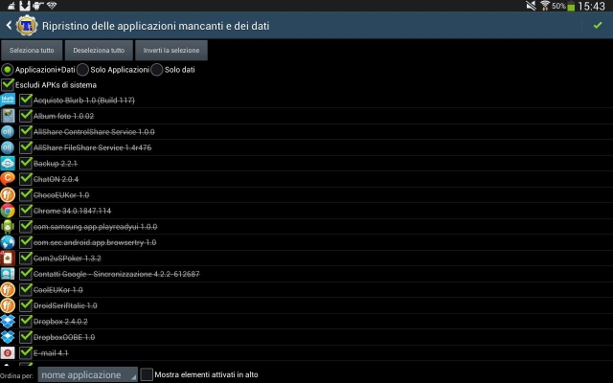Tap the Contatti Google Sincronizzazione icon
The width and height of the screenshot is (613, 383).
[x=8, y=274]
